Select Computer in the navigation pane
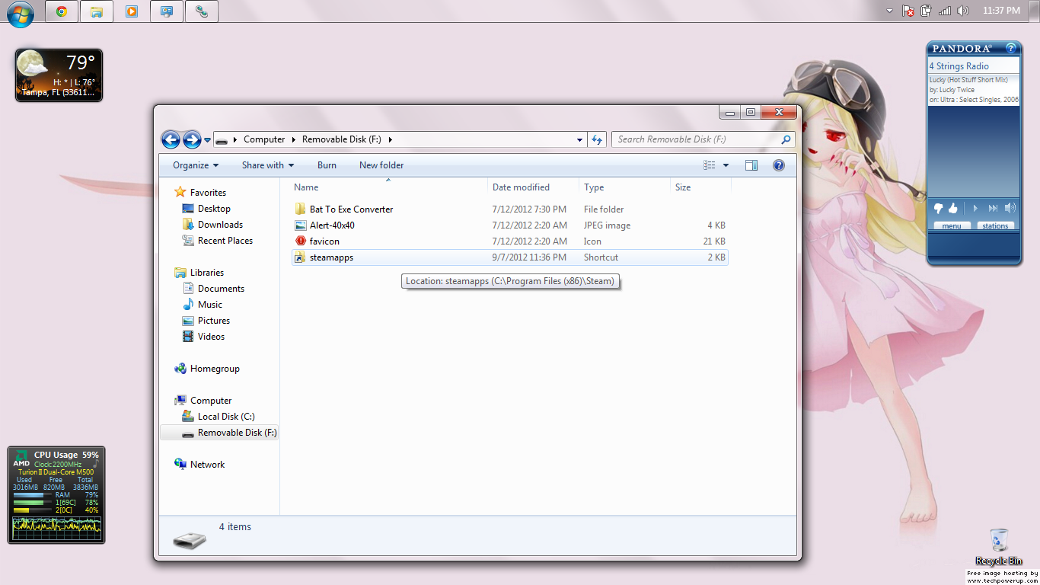 (x=211, y=401)
